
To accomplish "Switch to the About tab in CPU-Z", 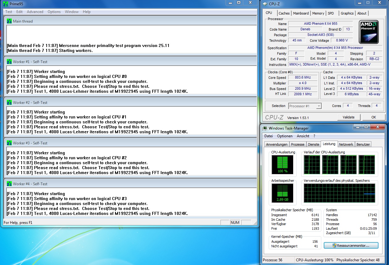I will 362,13.
